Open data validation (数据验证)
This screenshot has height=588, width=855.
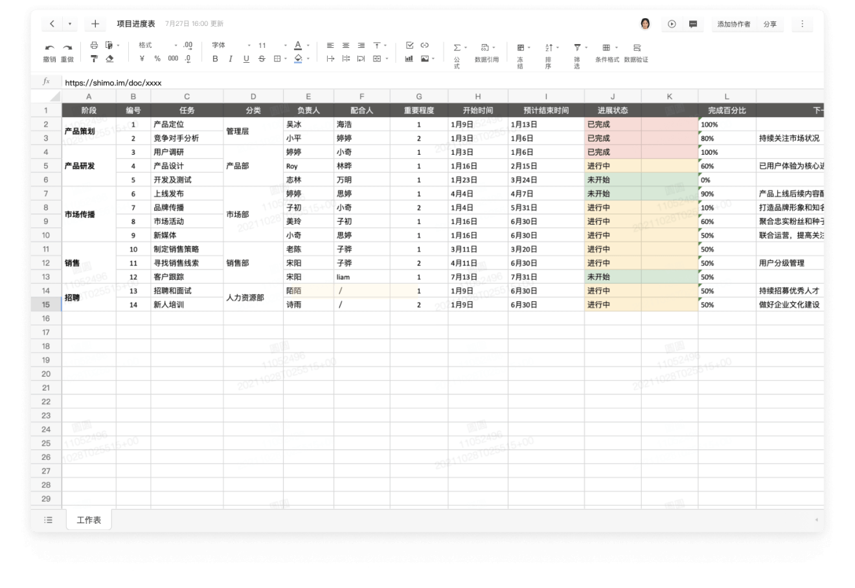click(636, 53)
